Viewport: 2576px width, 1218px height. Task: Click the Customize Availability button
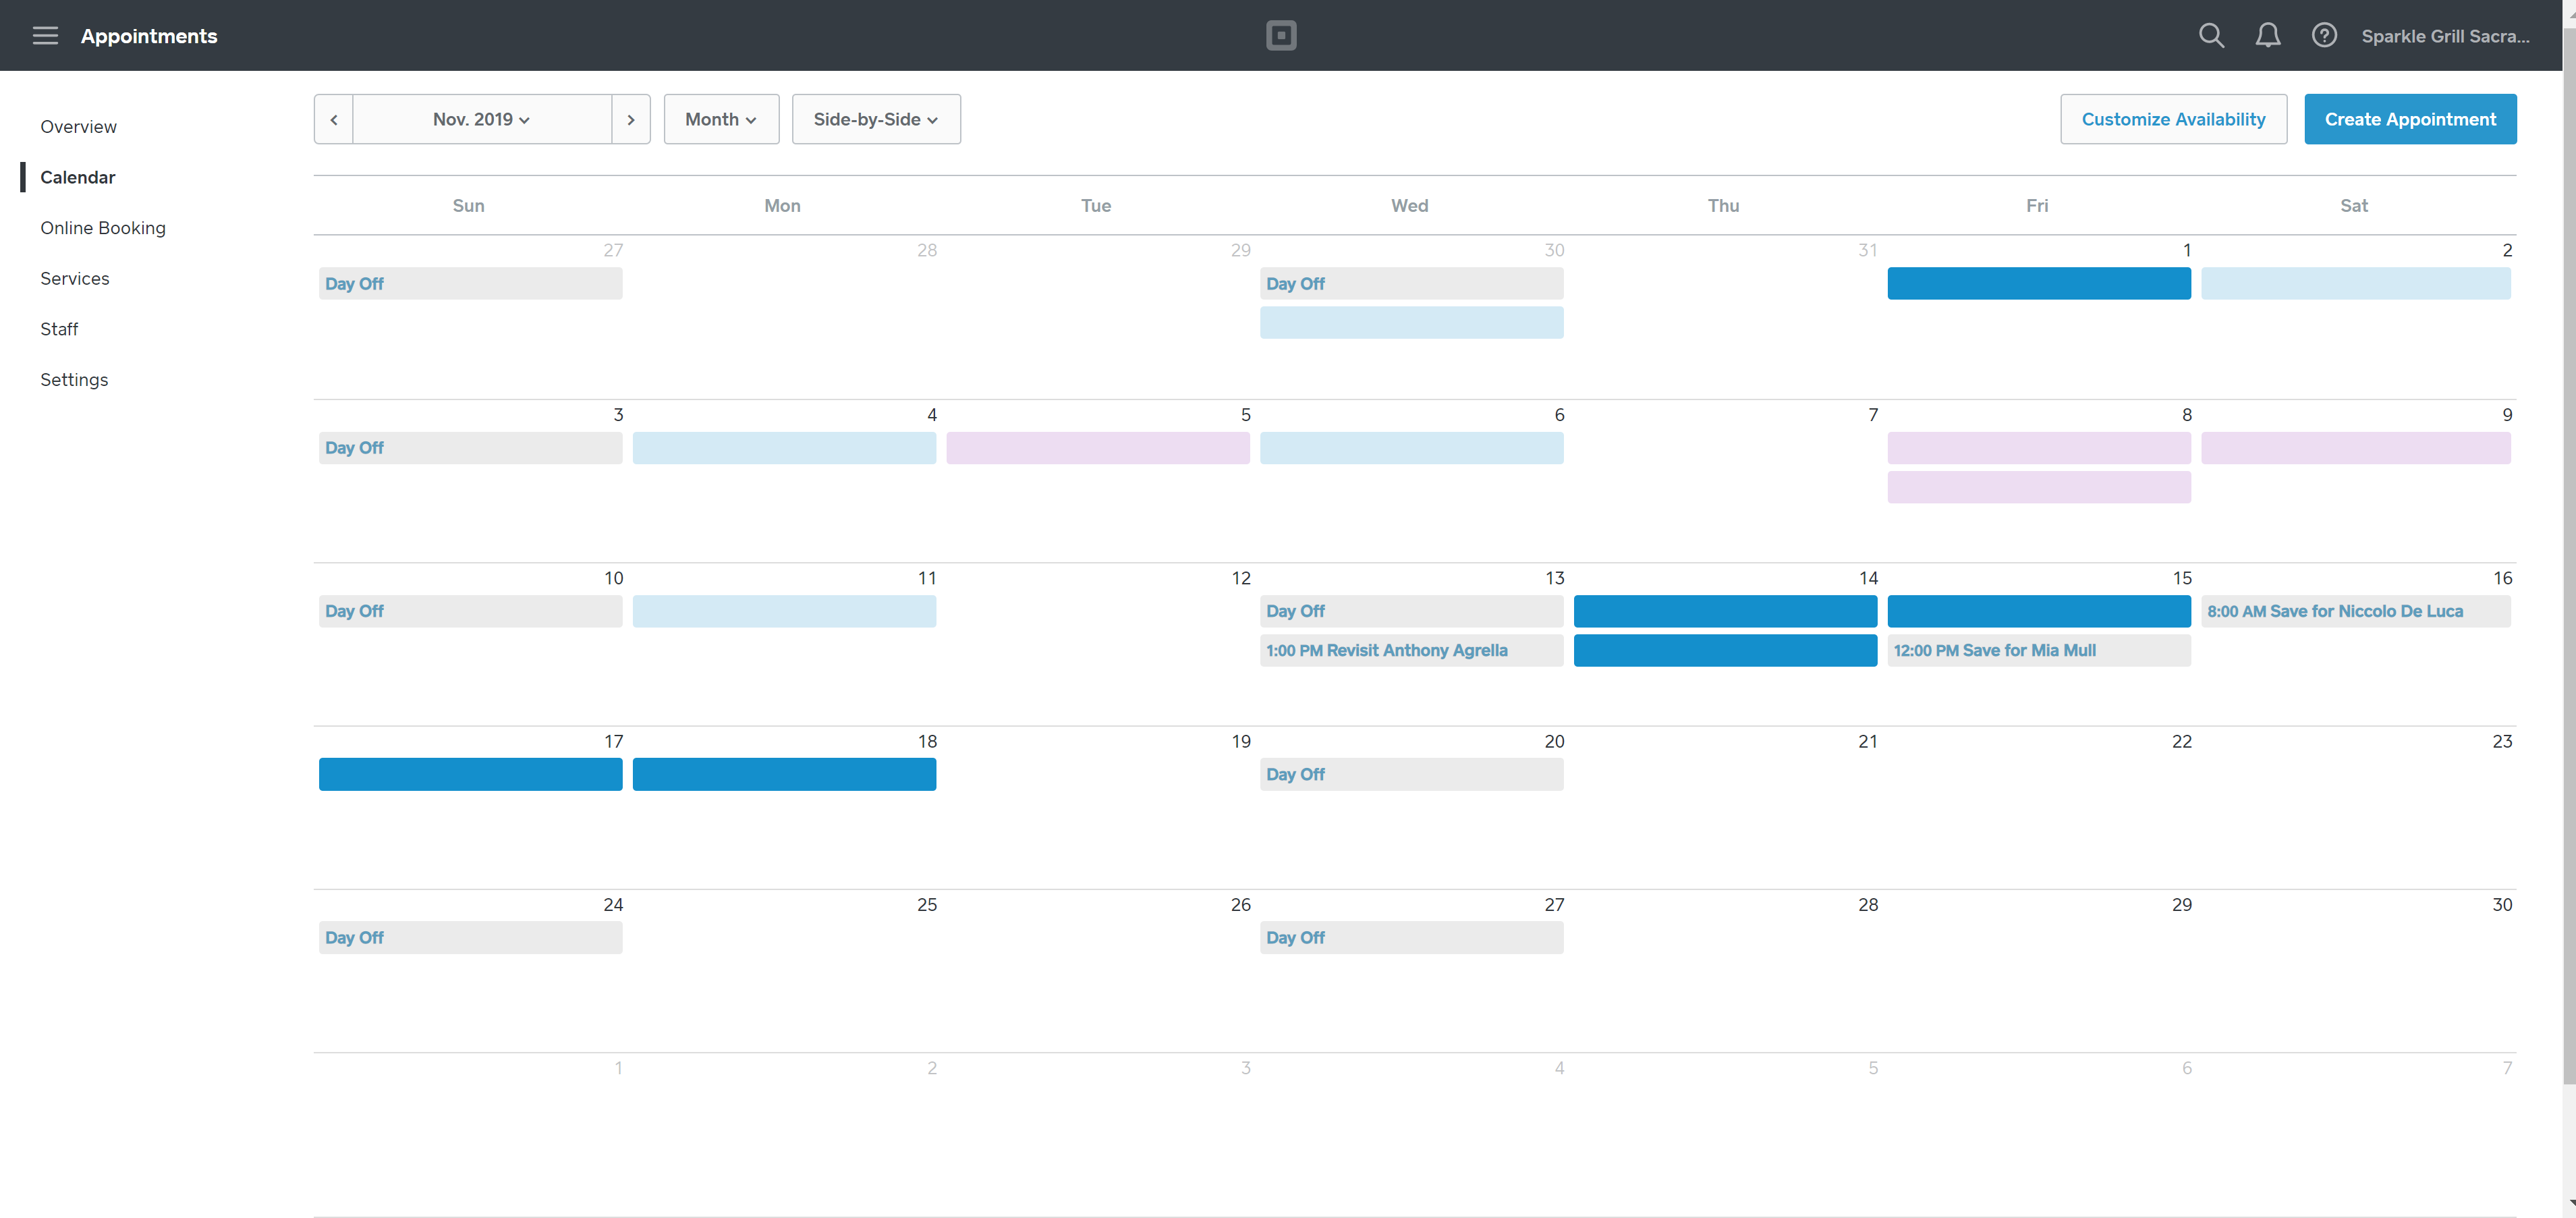click(2173, 118)
